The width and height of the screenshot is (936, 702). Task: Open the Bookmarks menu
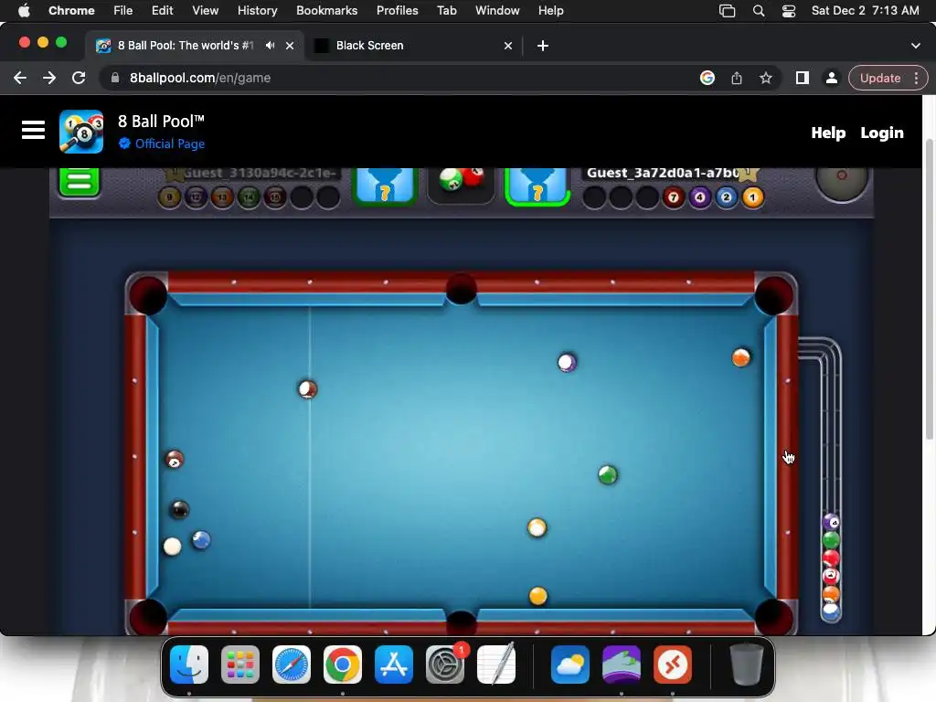point(326,11)
